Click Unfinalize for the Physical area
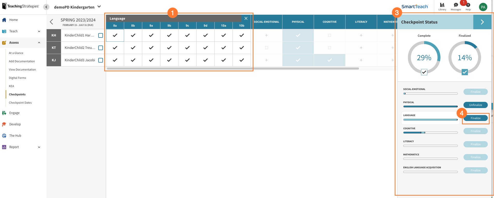 pos(475,105)
